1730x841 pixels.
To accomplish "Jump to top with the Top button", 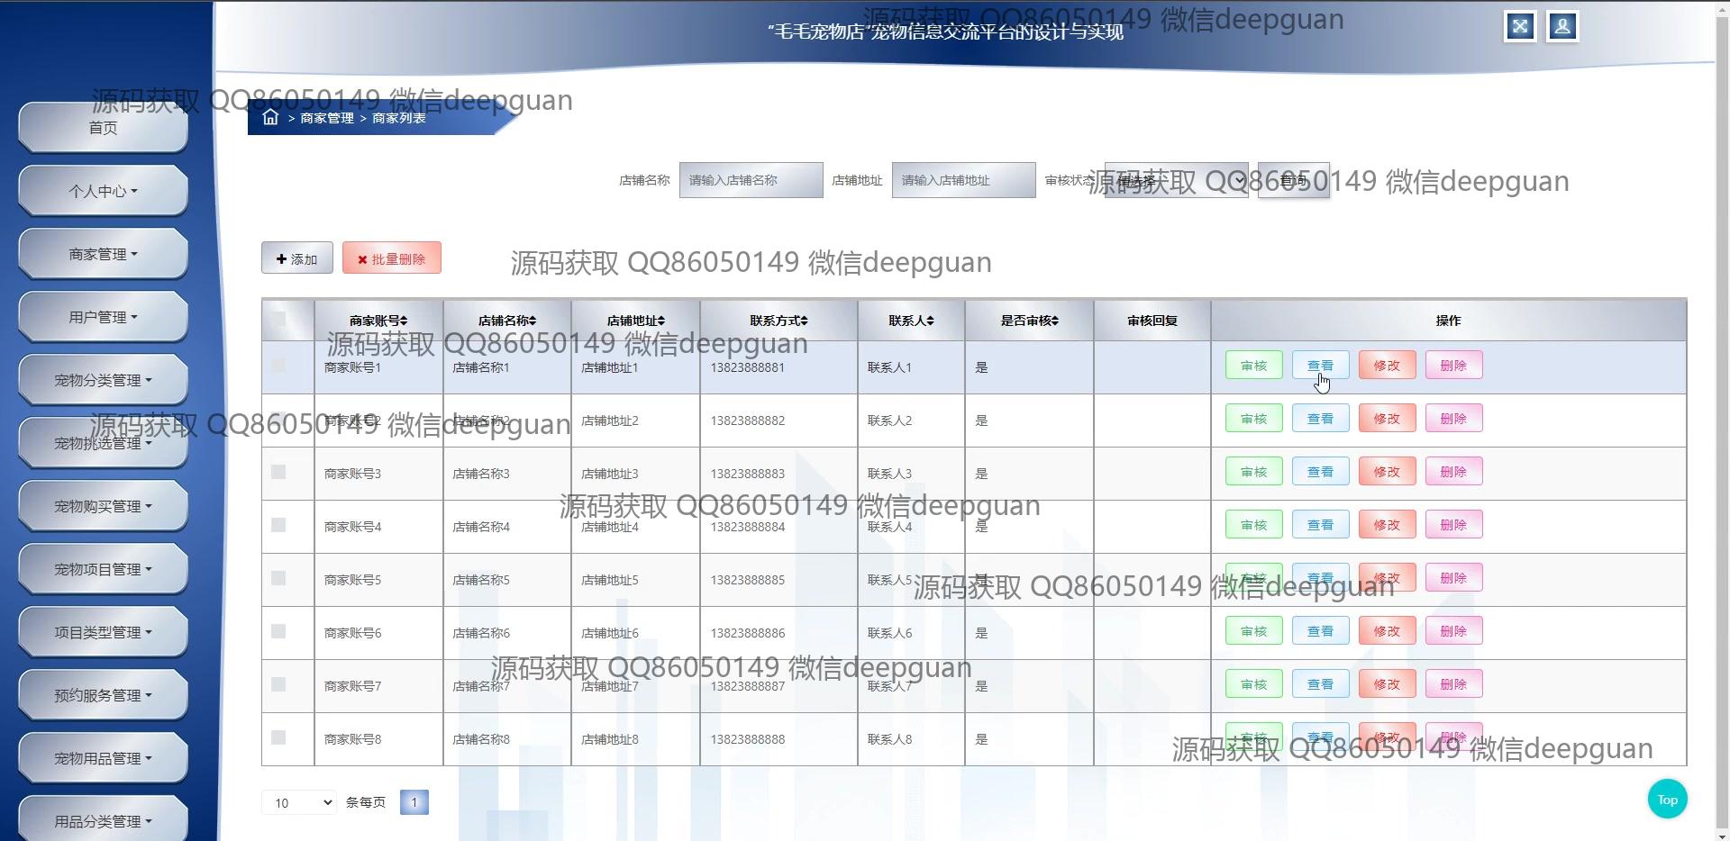I will click(x=1668, y=800).
